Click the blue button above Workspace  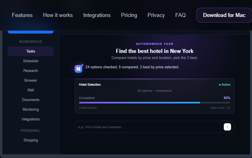coord(31,32)
